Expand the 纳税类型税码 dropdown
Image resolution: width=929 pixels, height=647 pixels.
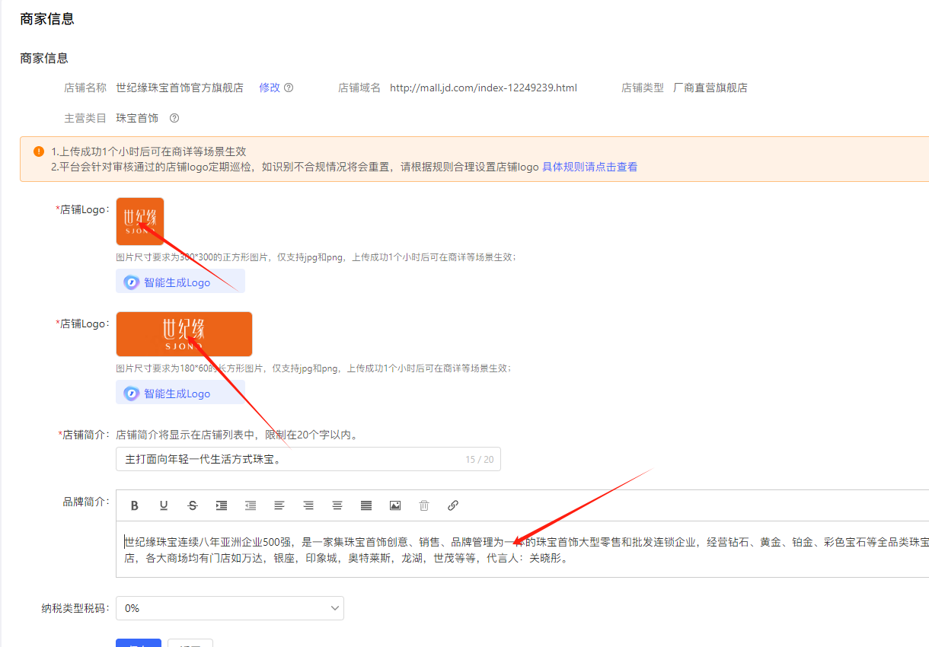pyautogui.click(x=230, y=608)
